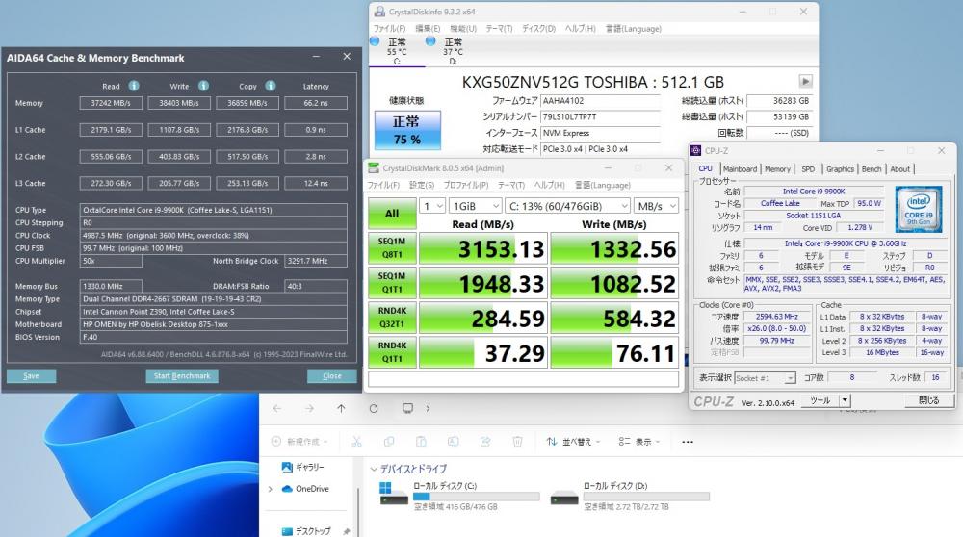Screen dimensions: 963x537
Task: Switch to the Bench tab in CPU-Z
Action: pyautogui.click(x=871, y=168)
